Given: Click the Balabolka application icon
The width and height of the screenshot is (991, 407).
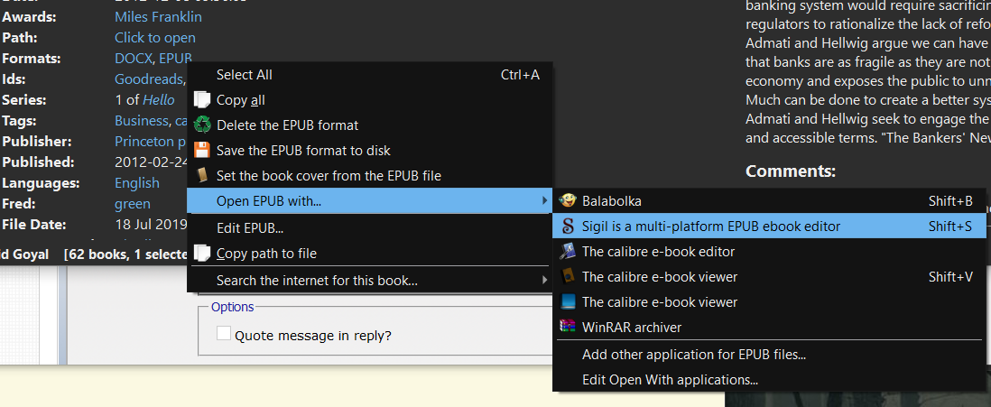Looking at the screenshot, I should point(568,200).
